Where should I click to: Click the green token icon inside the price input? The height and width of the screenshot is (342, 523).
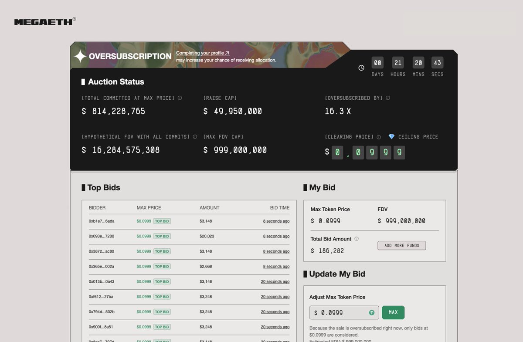coord(371,312)
